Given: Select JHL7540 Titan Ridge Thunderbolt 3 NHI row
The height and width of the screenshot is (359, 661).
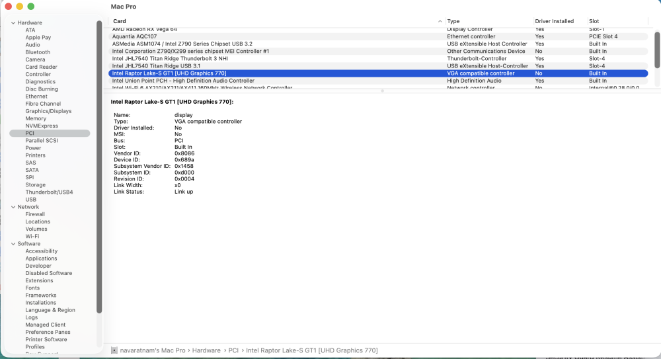Looking at the screenshot, I should click(x=378, y=59).
